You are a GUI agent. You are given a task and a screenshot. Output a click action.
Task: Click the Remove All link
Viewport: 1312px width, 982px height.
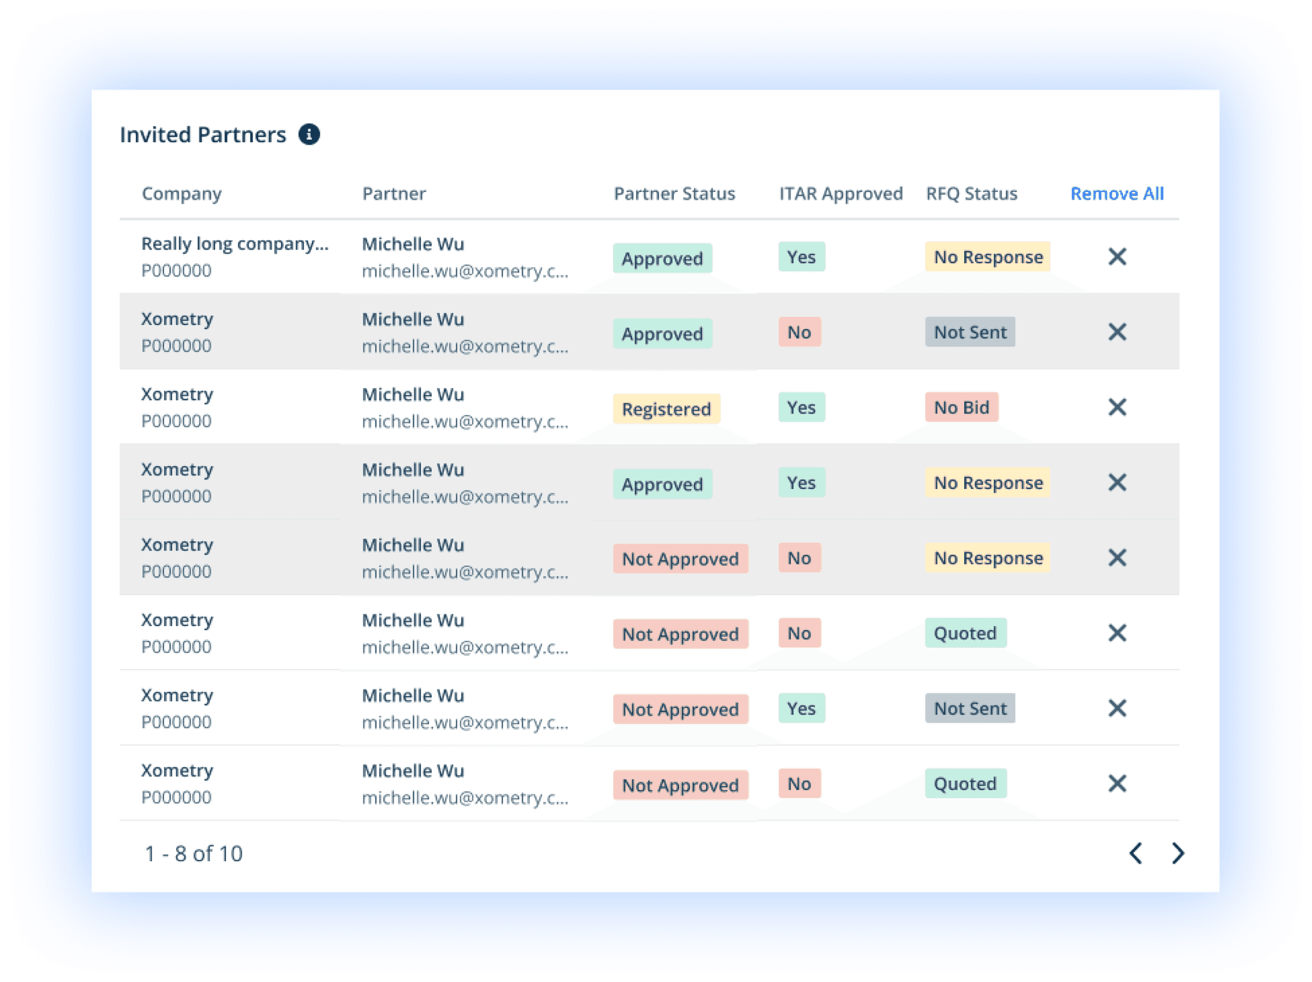(x=1117, y=193)
